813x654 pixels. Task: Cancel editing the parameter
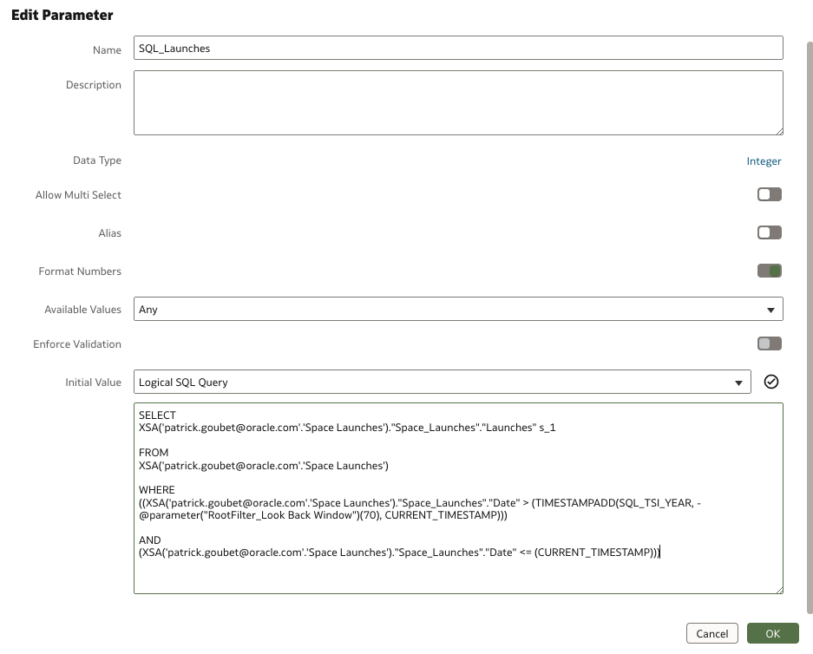coord(711,633)
